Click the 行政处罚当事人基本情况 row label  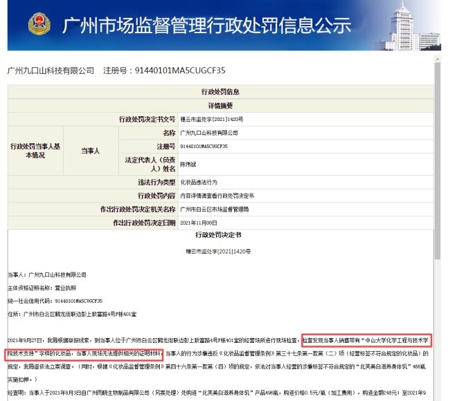click(x=35, y=151)
